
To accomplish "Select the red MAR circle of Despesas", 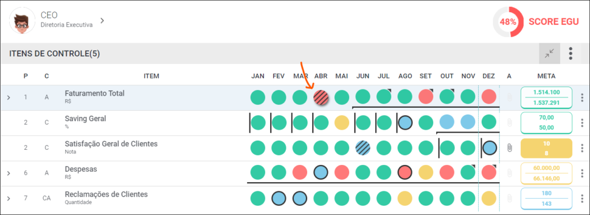I will [300, 173].
